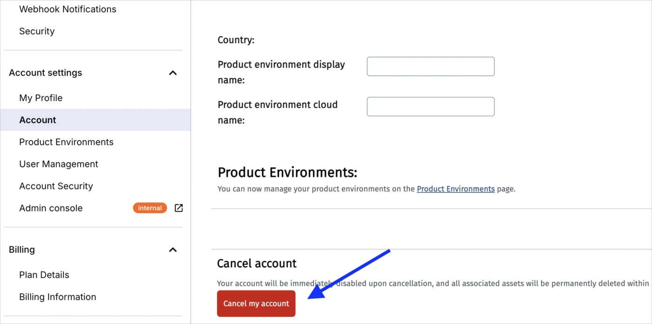Navigate to Webhook Notifications
Screen dimensions: 652x324
68,9
